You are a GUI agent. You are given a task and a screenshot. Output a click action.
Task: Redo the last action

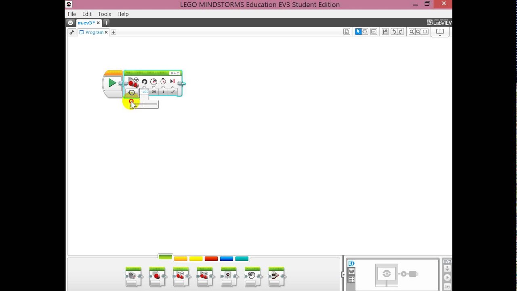(400, 32)
